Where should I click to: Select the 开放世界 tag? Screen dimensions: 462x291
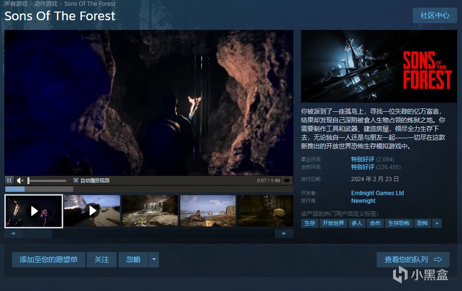tap(333, 223)
